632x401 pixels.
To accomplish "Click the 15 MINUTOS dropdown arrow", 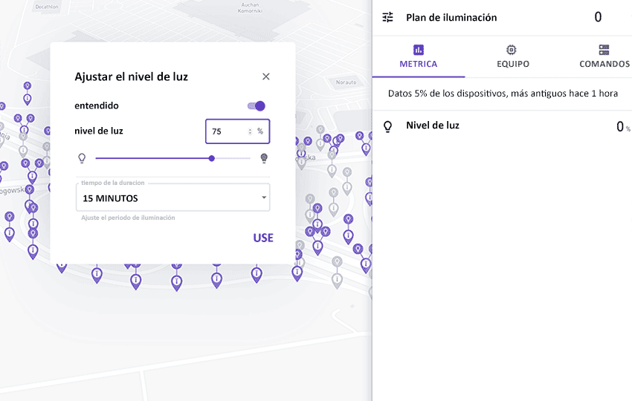I will click(264, 198).
